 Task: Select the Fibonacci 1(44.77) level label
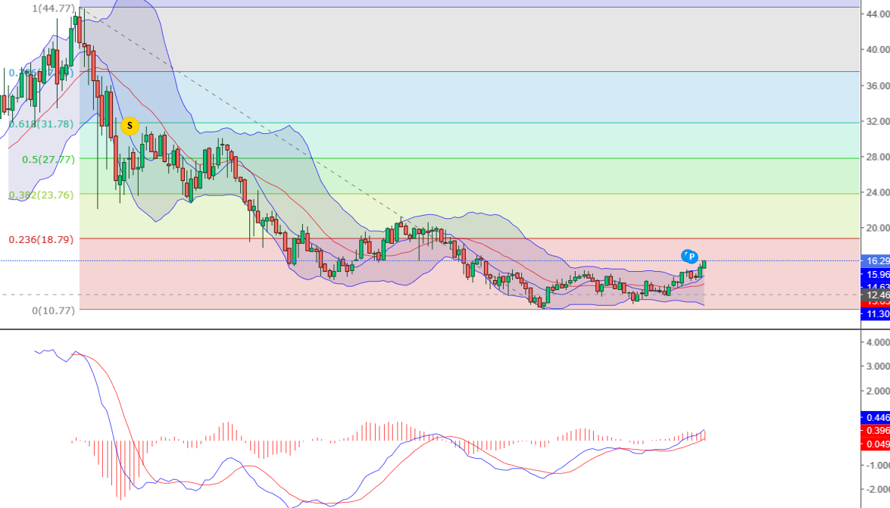[53, 8]
